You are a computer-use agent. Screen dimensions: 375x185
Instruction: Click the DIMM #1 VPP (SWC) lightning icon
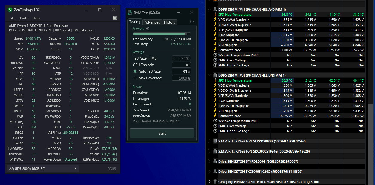215,30
